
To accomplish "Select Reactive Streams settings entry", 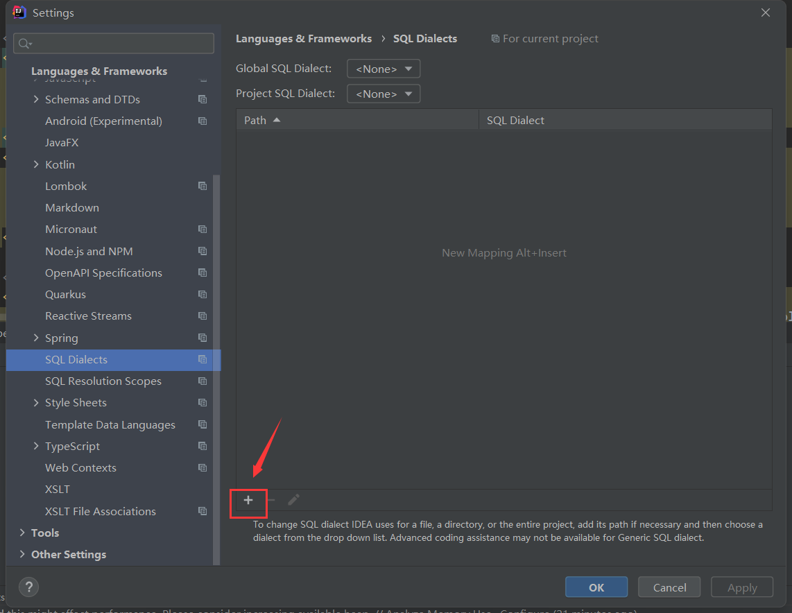I will (x=88, y=316).
